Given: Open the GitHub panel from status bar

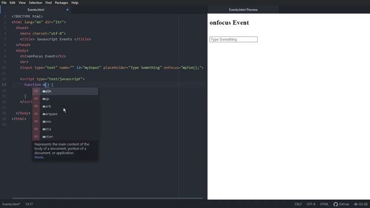Looking at the screenshot, I should point(341,204).
